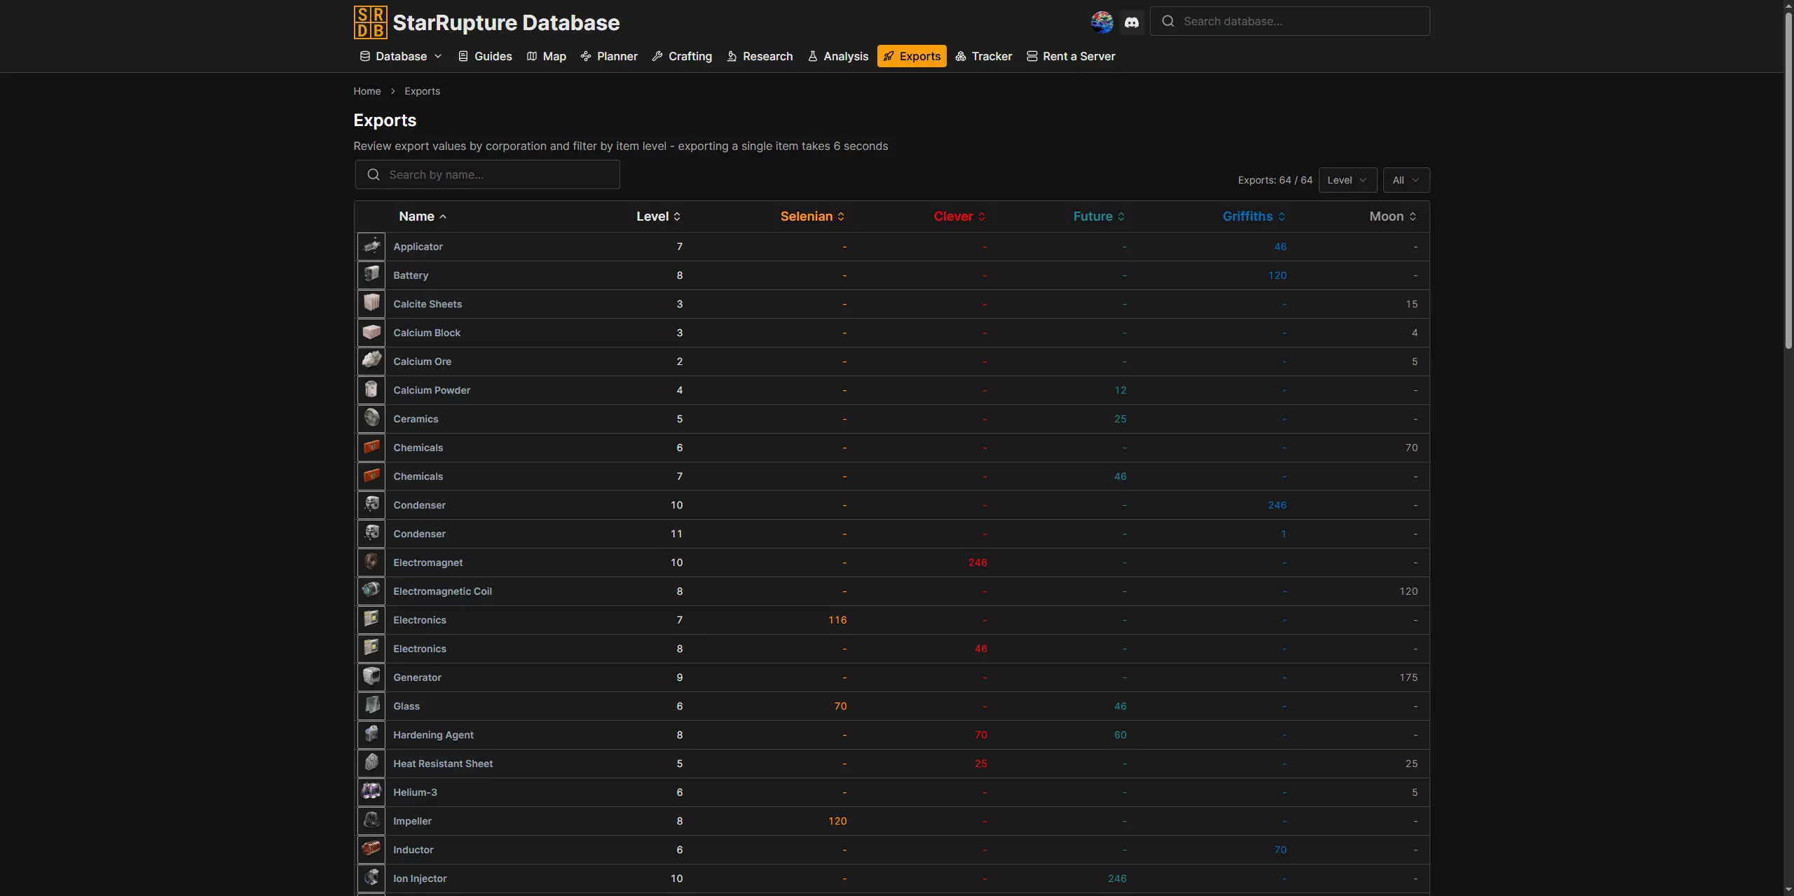Click the globe language icon

[1102, 22]
